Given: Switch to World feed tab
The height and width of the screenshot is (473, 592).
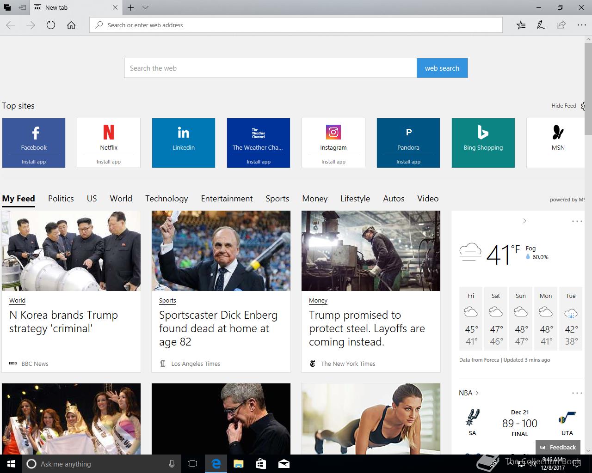Looking at the screenshot, I should pyautogui.click(x=121, y=199).
